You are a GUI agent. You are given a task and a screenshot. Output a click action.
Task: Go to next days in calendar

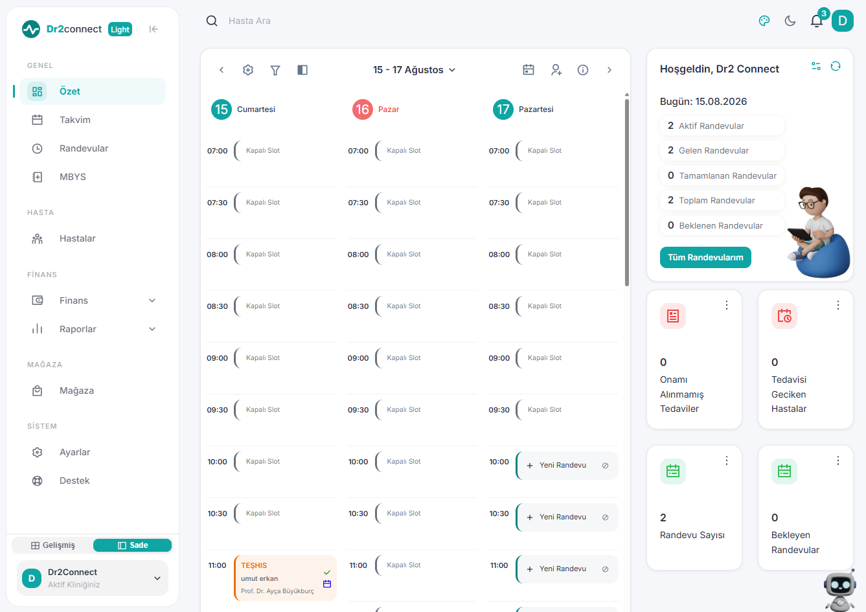(x=610, y=70)
